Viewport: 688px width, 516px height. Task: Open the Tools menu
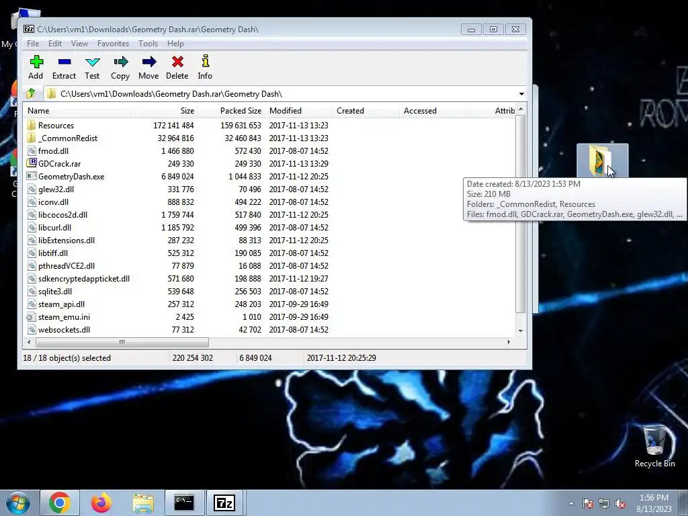[148, 44]
